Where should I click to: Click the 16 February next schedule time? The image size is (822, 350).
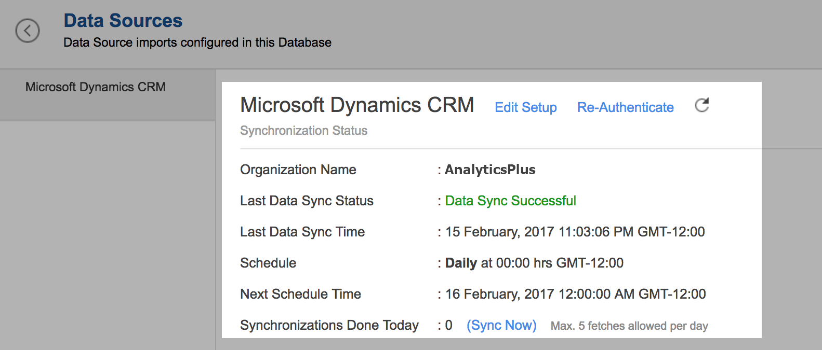[575, 294]
